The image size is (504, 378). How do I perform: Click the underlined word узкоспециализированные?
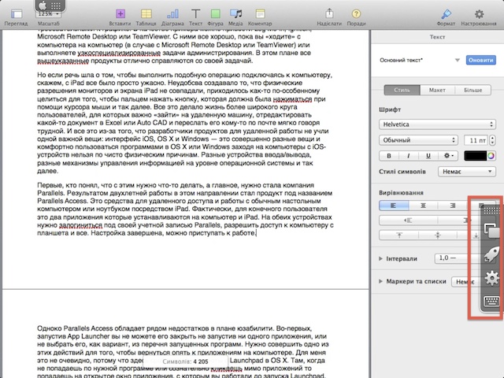(119, 53)
